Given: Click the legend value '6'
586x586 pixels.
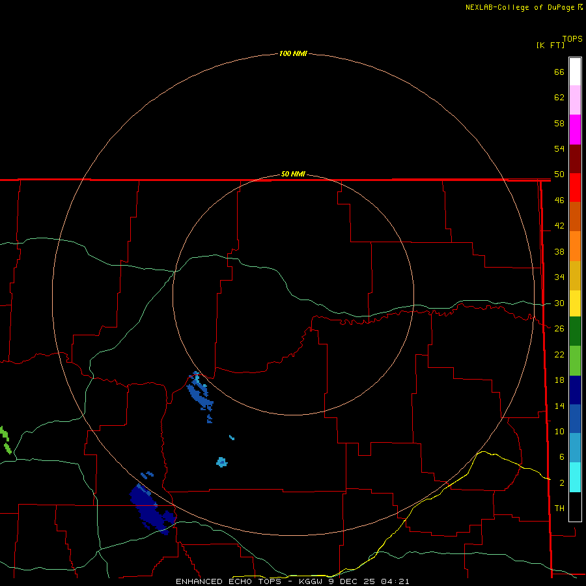Looking at the screenshot, I should click(562, 456).
